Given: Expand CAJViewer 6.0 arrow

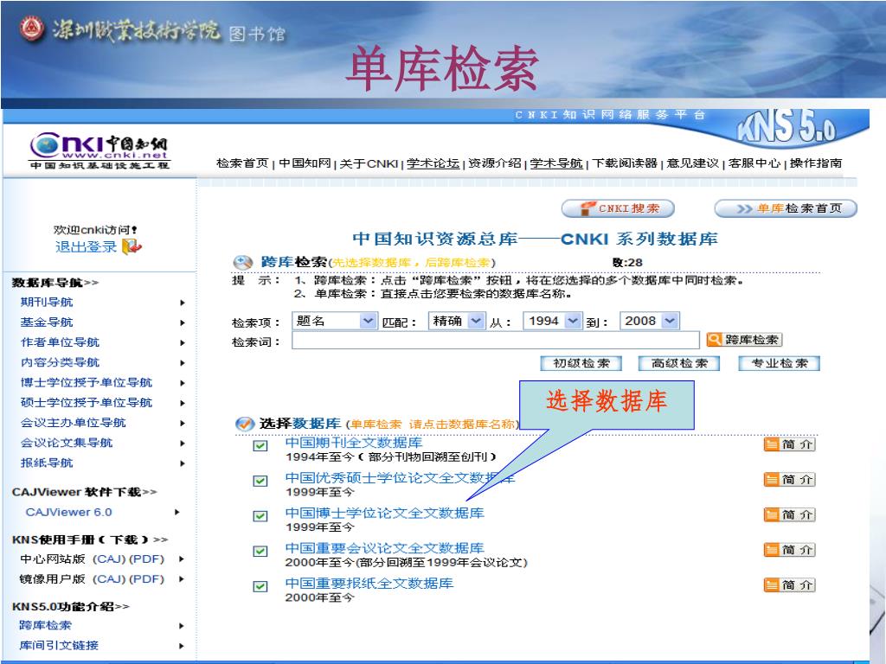Looking at the screenshot, I should pos(177,512).
